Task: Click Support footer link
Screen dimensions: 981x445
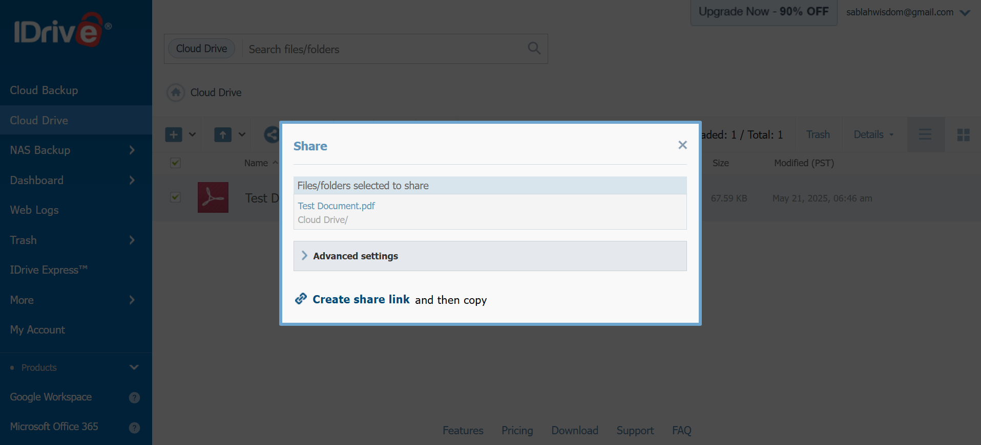Action: tap(635, 431)
